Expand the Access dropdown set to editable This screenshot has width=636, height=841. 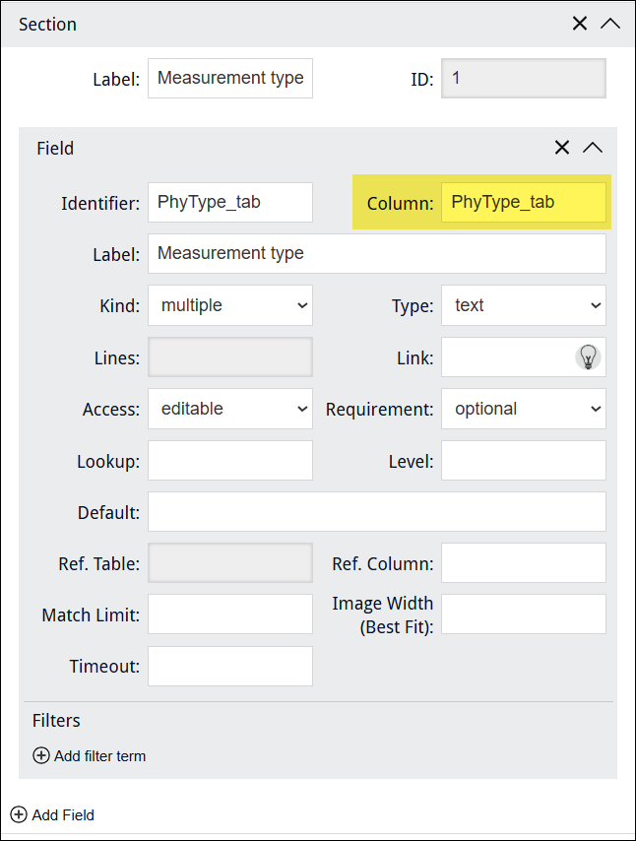tap(230, 409)
